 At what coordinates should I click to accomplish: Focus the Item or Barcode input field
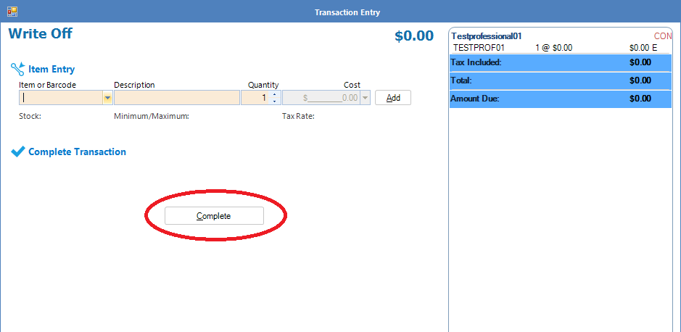(62, 98)
